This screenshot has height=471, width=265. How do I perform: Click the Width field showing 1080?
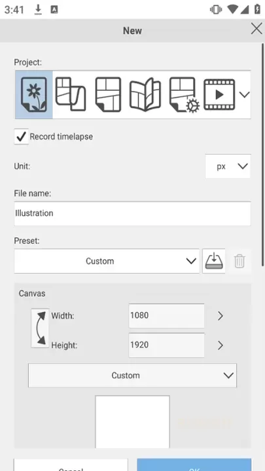167,316
